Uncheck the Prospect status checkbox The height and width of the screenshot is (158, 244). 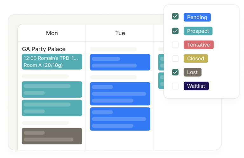point(175,31)
